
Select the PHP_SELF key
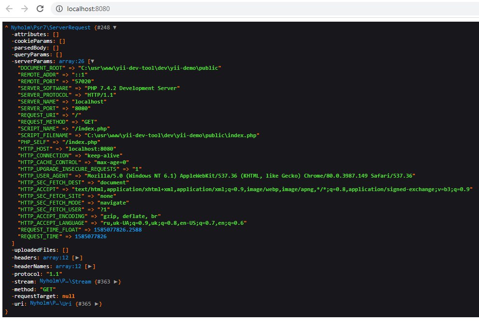[33, 142]
